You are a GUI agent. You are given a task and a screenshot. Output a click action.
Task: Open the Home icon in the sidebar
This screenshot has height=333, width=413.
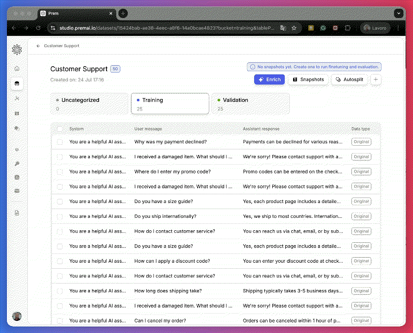pos(17,68)
